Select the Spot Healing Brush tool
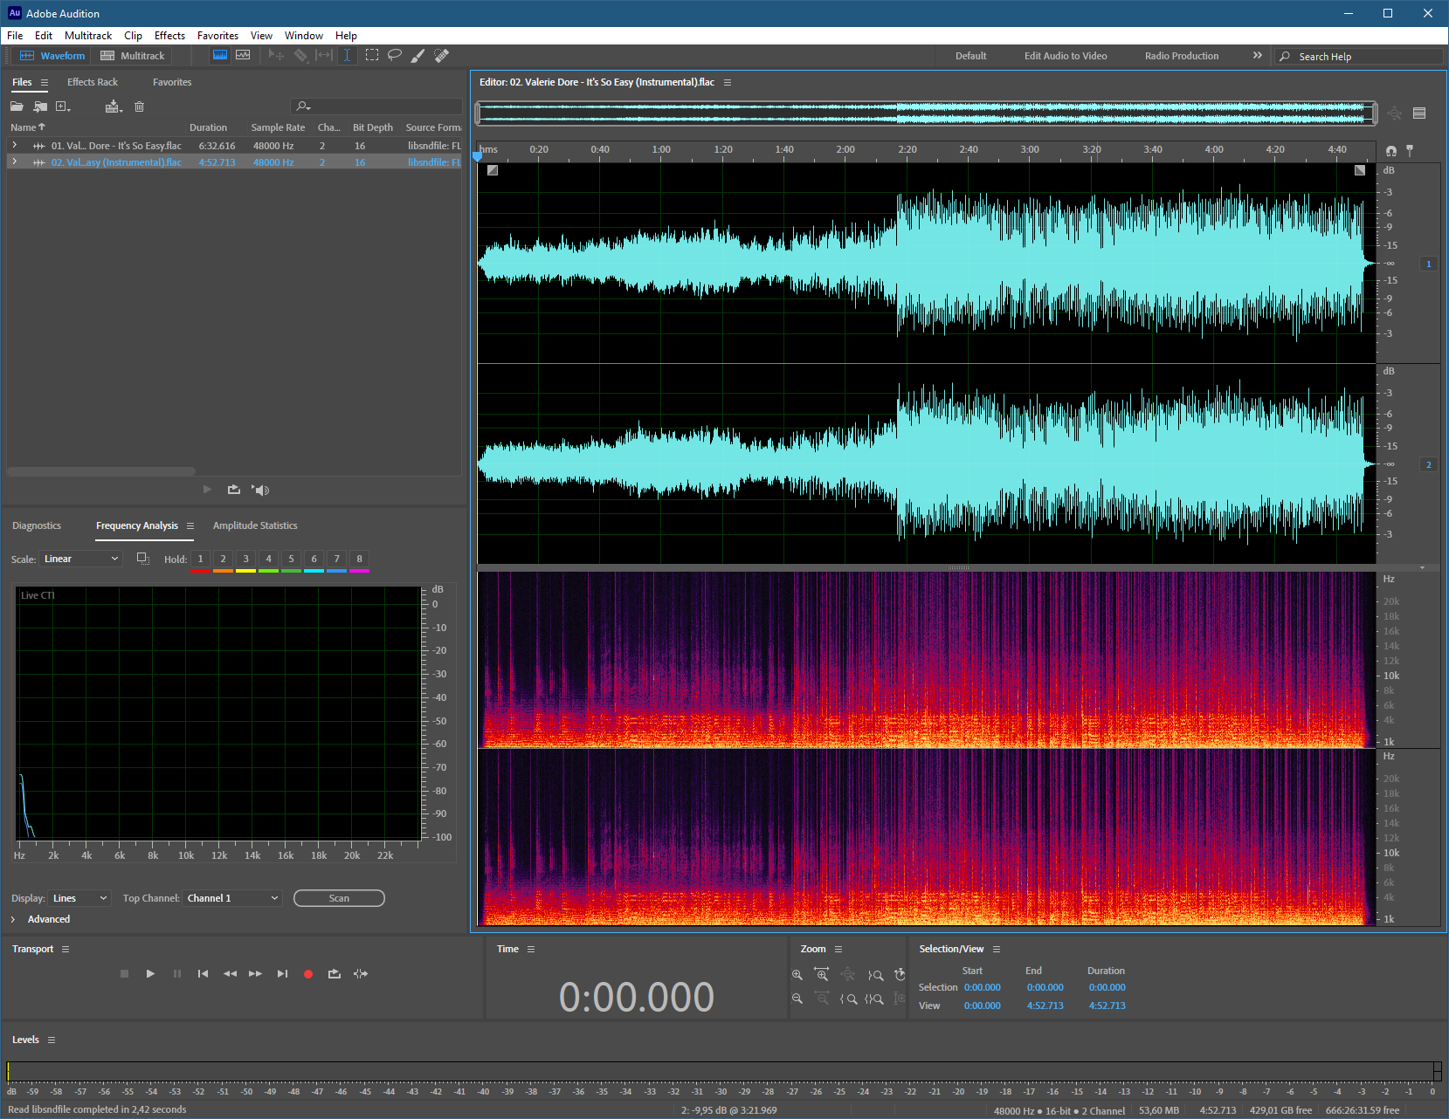The width and height of the screenshot is (1449, 1119). [x=442, y=55]
